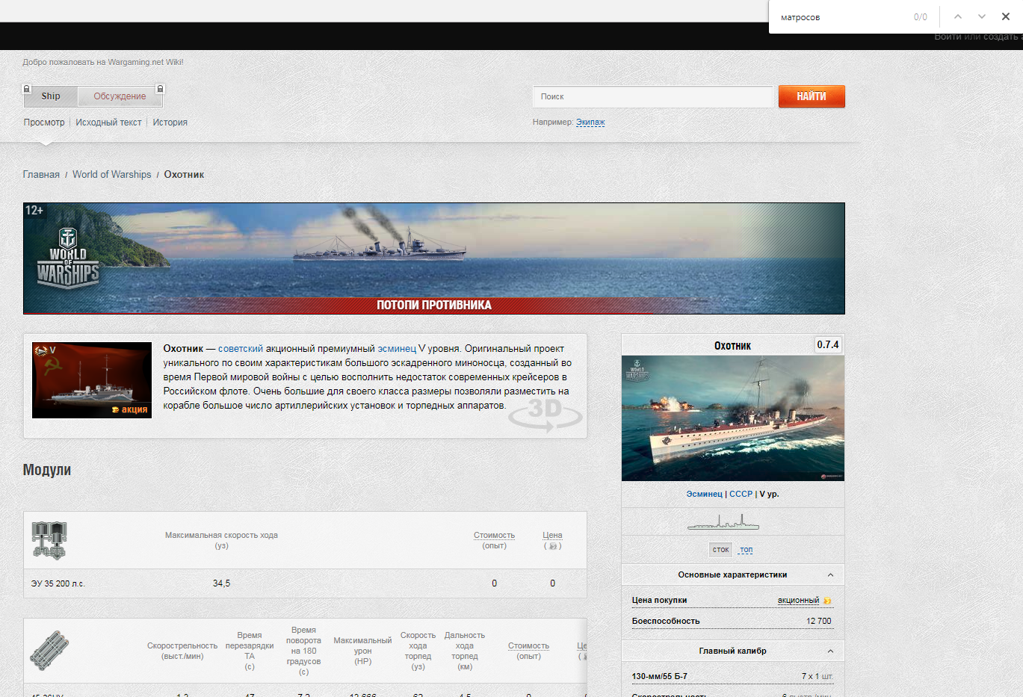The height and width of the screenshot is (697, 1023).
Task: Follow the Эсминец link under the ship image
Action: 705,494
